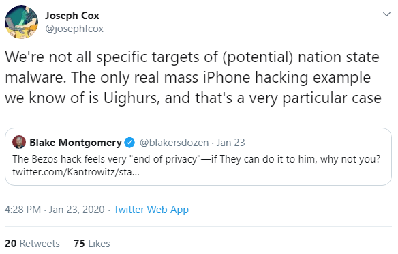Image resolution: width=398 pixels, height=254 pixels.
Task: Open Blake Montgomery's name in quoted tweet
Action: (76, 143)
